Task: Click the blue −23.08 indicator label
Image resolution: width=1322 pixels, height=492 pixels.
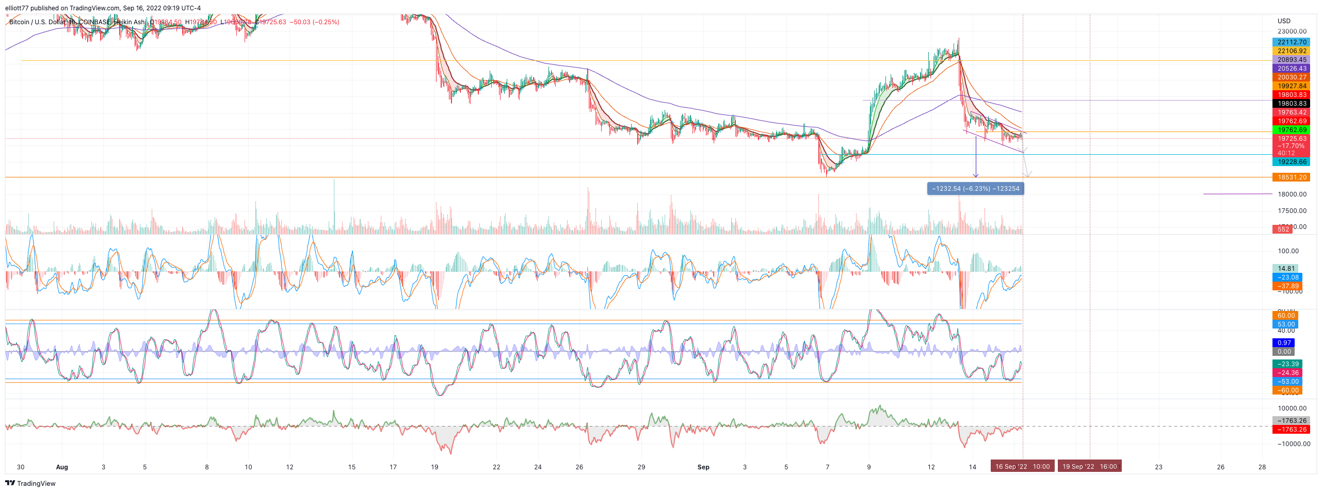Action: point(1287,277)
